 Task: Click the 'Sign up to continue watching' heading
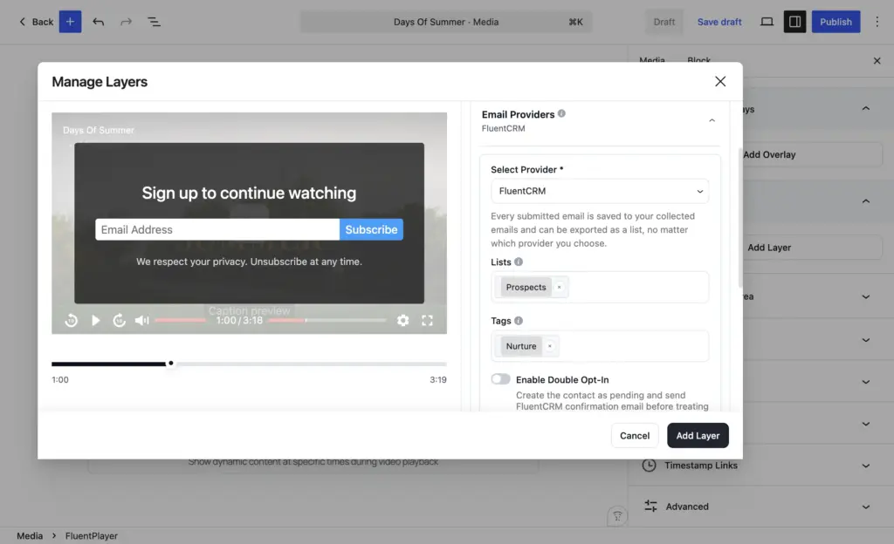(x=249, y=193)
